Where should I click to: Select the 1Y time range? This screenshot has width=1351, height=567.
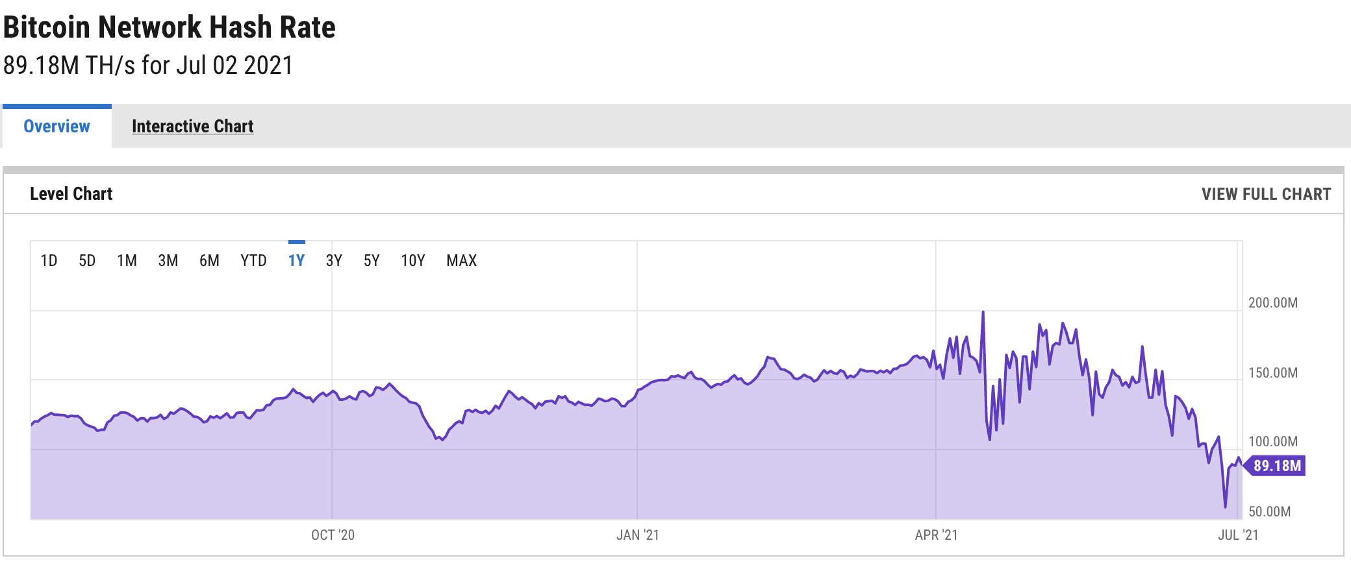(296, 261)
